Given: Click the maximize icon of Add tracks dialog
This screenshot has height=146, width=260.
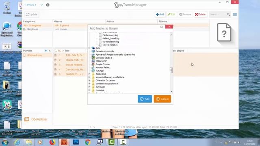Looking at the screenshot, I should tap(162, 27).
